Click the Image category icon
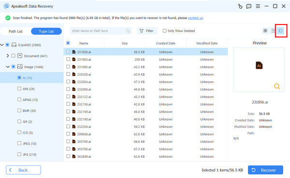Screen dimensions: 290x178 point(20,67)
